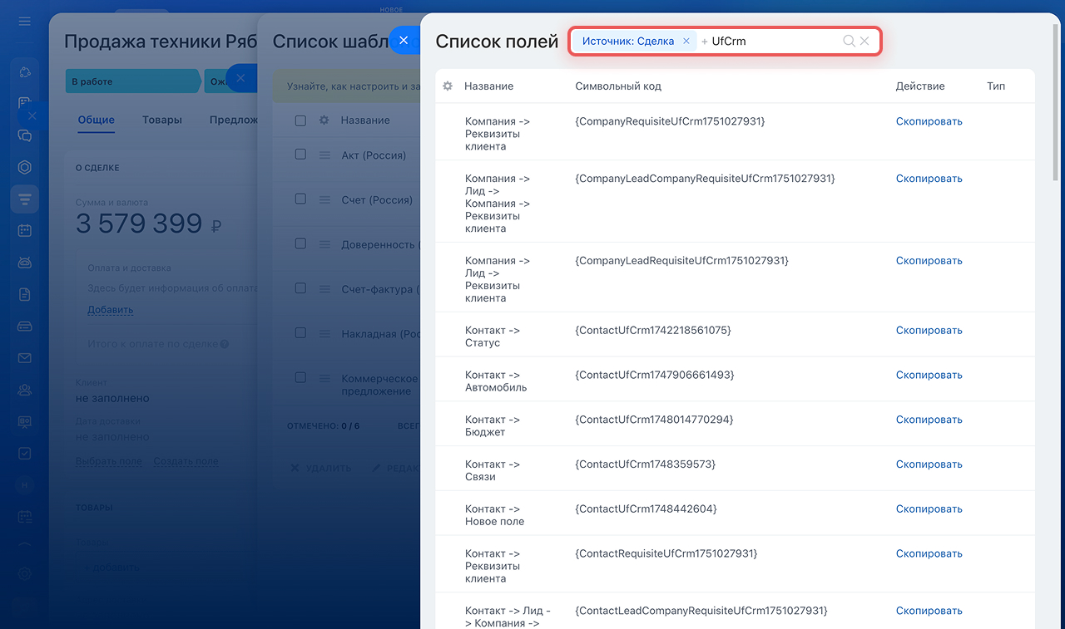
Task: Check the Акт (Россия) template checkbox
Action: [x=300, y=155]
